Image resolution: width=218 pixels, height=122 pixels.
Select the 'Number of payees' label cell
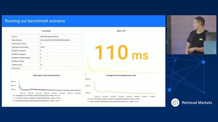(x=25, y=50)
